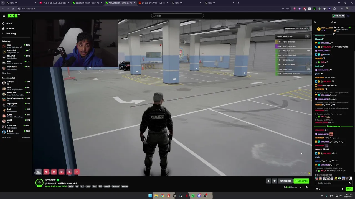Image resolution: width=355 pixels, height=199 pixels.
Task: Click the green Subscribe button
Action: pyautogui.click(x=301, y=181)
